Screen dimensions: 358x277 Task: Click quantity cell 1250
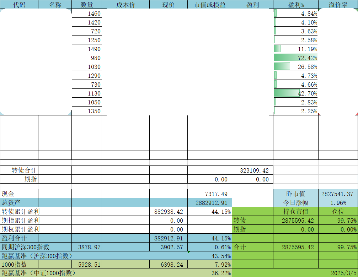(x=87, y=40)
